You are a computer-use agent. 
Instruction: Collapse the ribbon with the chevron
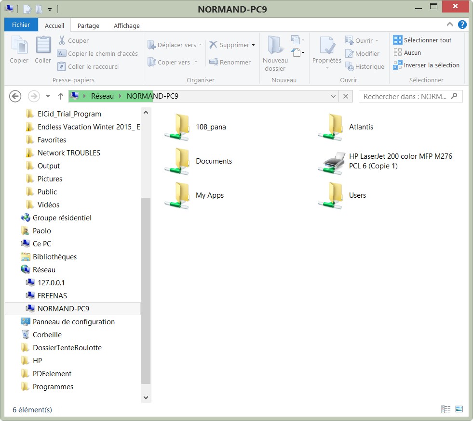tap(449, 25)
